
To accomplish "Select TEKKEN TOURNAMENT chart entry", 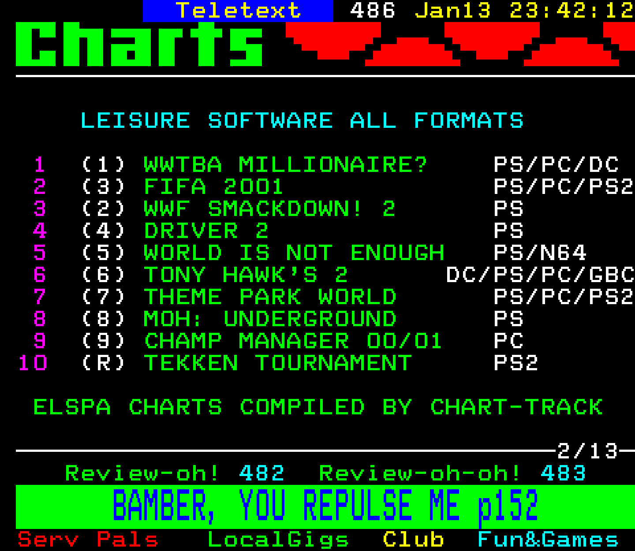I will pyautogui.click(x=278, y=363).
